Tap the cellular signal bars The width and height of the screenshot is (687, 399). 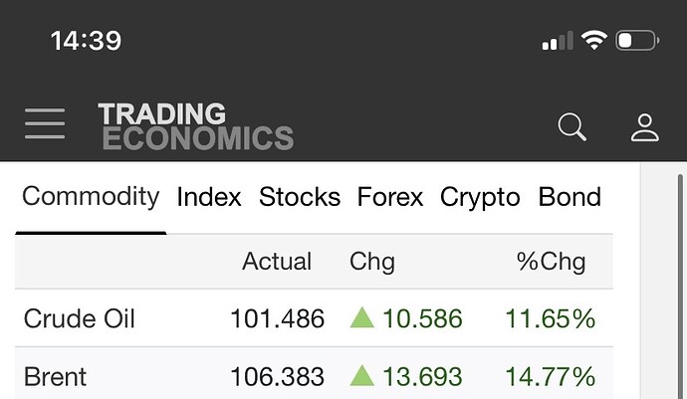[557, 41]
